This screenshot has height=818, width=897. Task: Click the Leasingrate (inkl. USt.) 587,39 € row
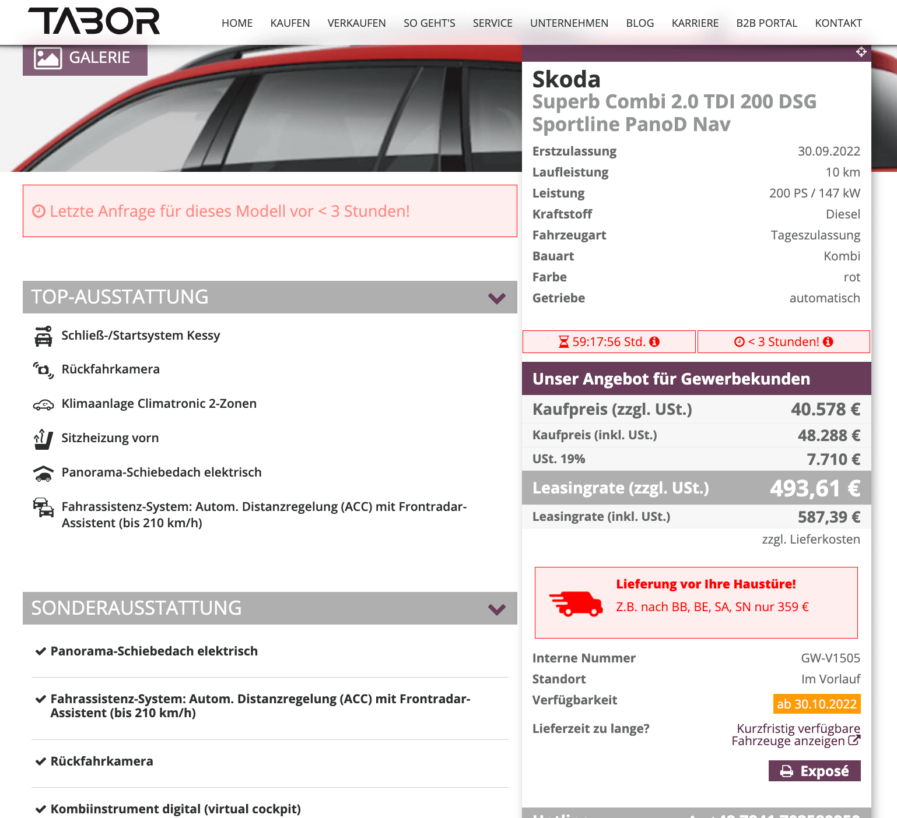coord(696,517)
